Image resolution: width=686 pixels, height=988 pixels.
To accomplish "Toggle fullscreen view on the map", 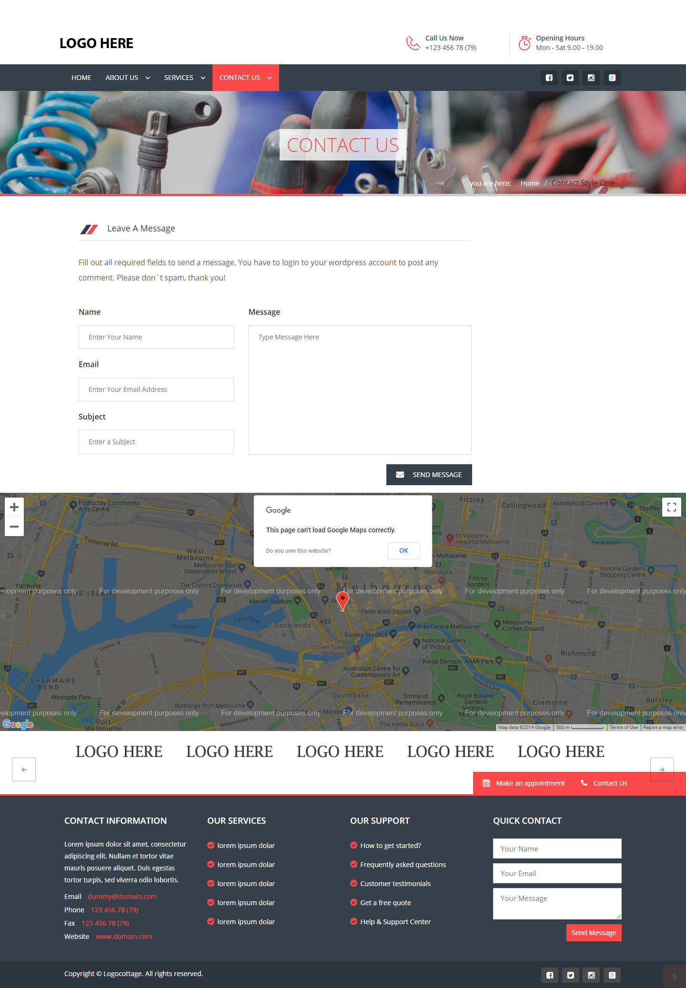I will tap(671, 507).
